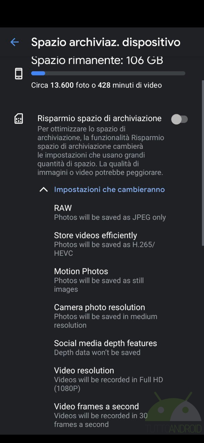Screen dimensions: 204x443
Task: Tap the phone device storage icon
Action: coord(19,74)
